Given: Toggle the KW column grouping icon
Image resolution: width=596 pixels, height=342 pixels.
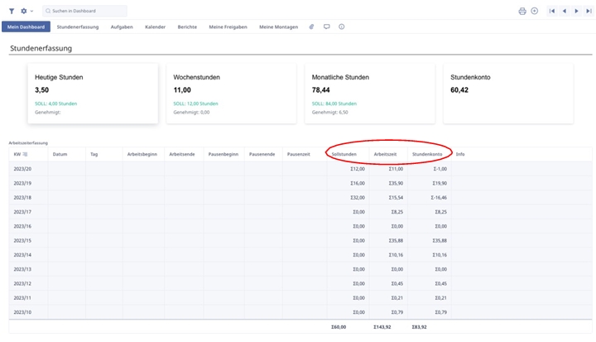Looking at the screenshot, I should (x=26, y=154).
